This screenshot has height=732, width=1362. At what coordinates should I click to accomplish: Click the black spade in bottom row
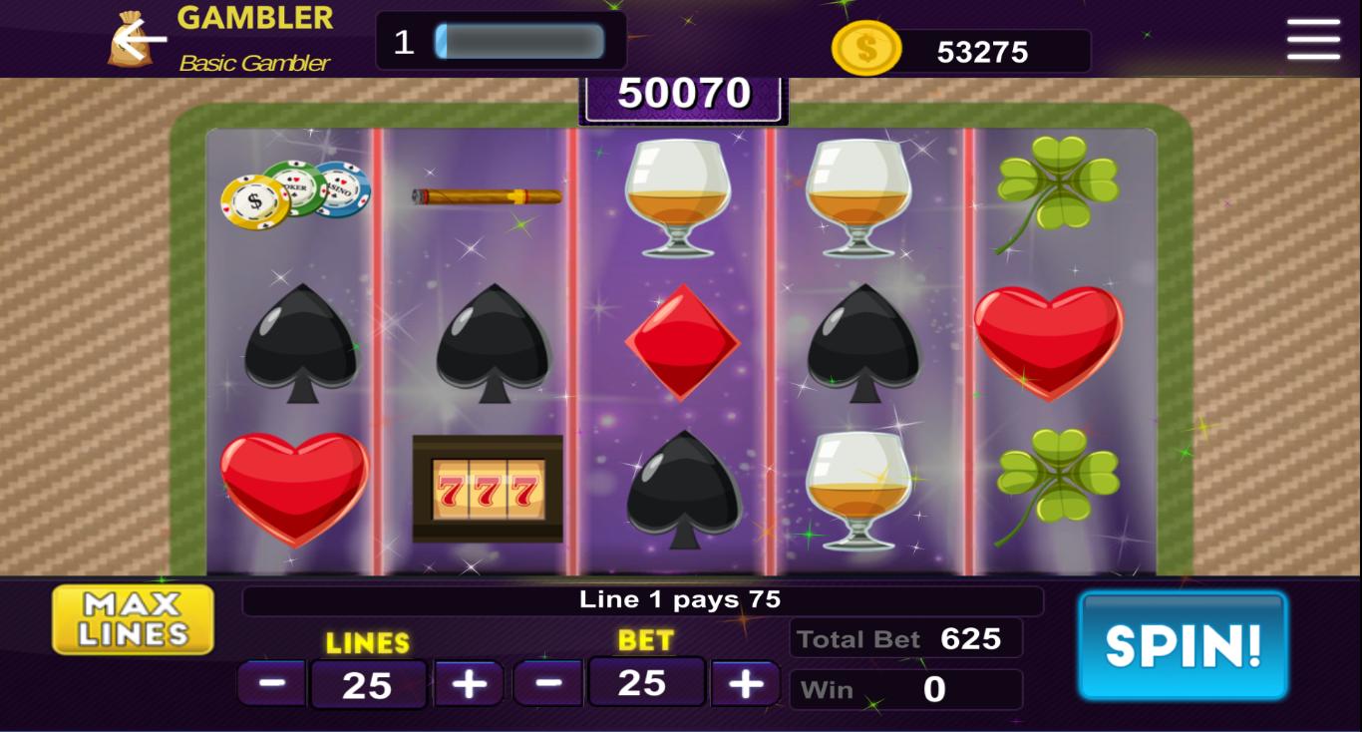pyautogui.click(x=684, y=489)
